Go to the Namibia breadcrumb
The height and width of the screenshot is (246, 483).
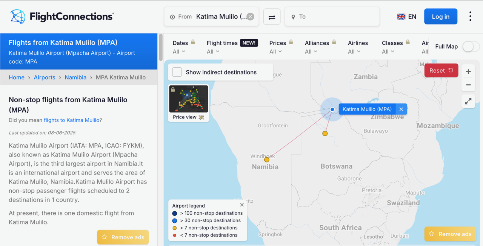(x=75, y=77)
